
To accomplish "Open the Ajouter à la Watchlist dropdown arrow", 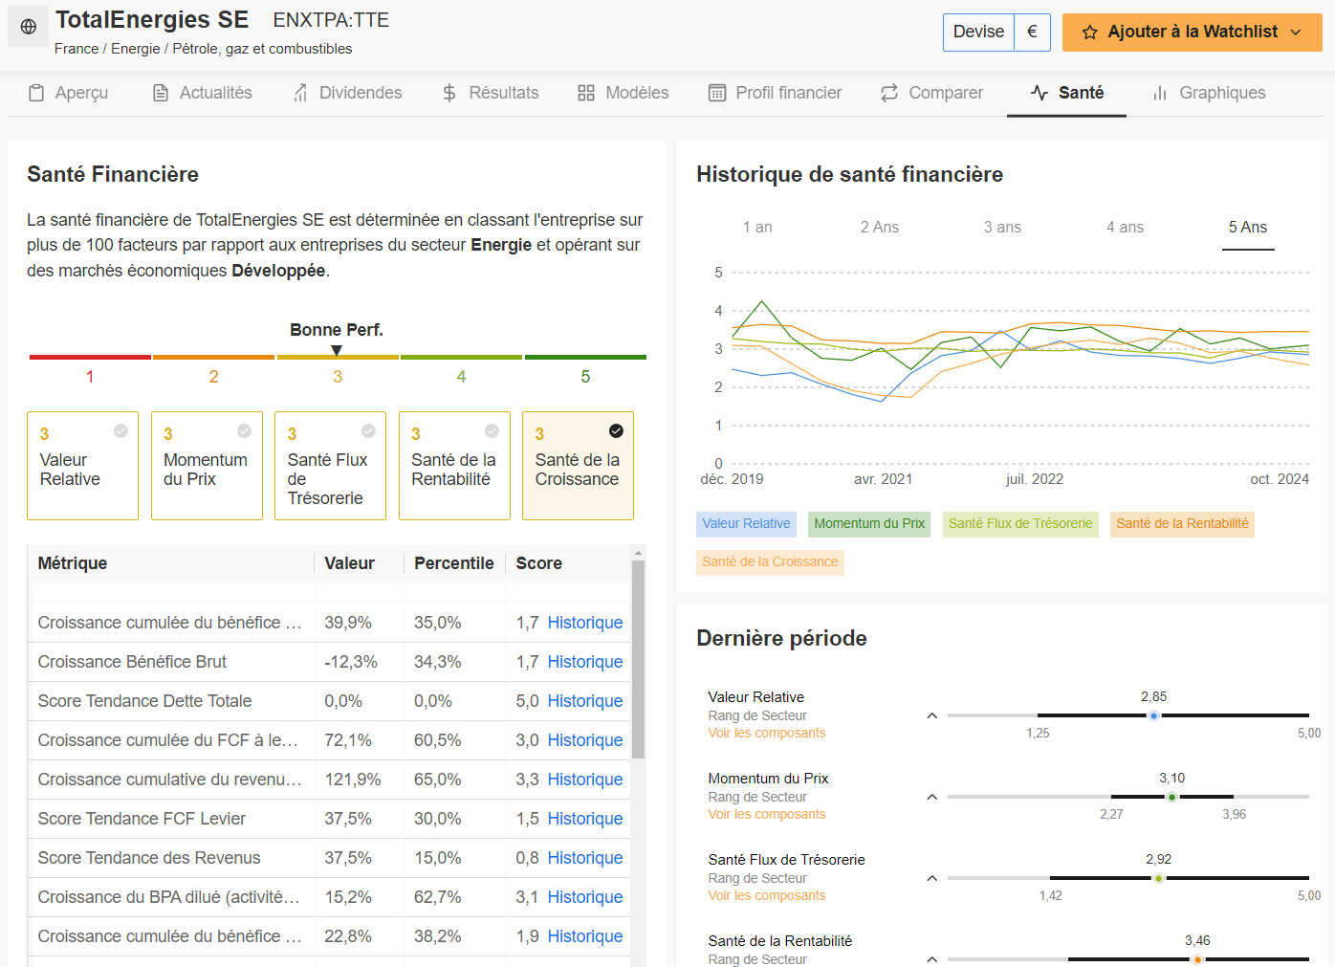I will click(x=1296, y=33).
